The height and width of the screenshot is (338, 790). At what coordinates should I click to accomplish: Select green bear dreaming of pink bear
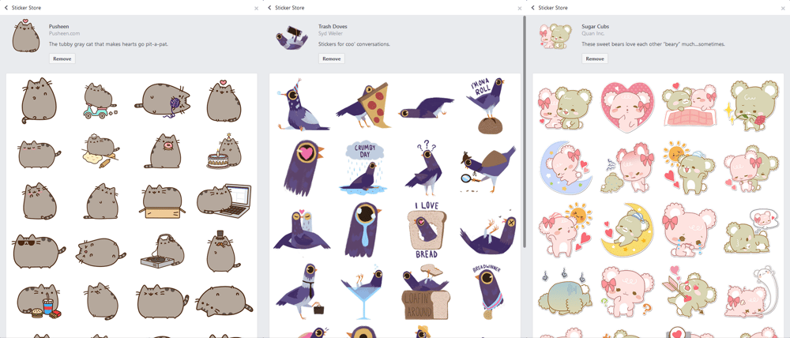750,230
